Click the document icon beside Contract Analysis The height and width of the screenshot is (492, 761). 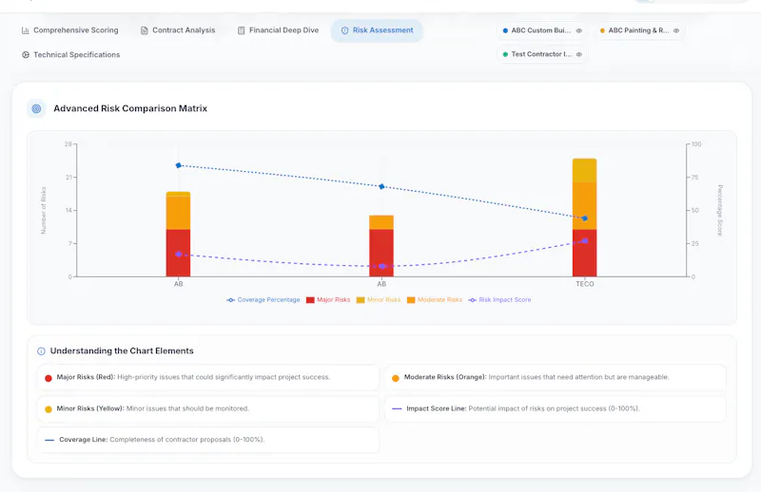tap(145, 30)
